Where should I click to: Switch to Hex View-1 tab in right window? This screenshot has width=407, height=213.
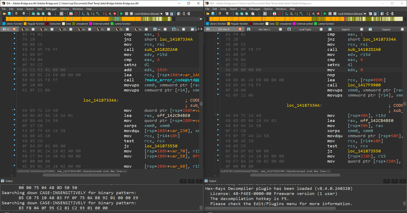point(264,29)
